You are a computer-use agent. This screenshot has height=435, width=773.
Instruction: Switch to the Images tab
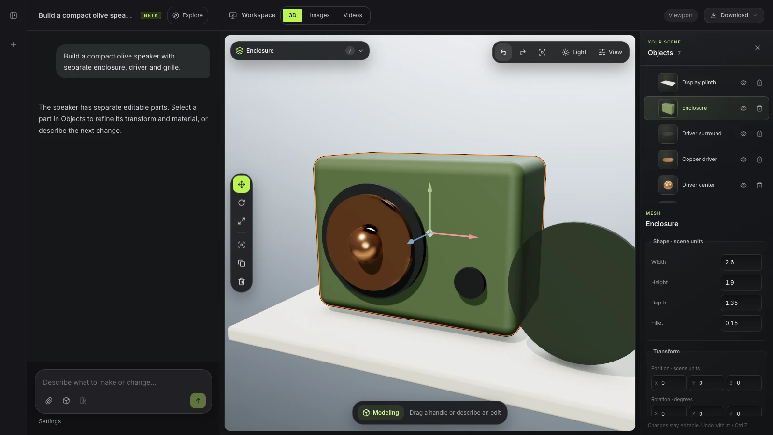coord(320,15)
